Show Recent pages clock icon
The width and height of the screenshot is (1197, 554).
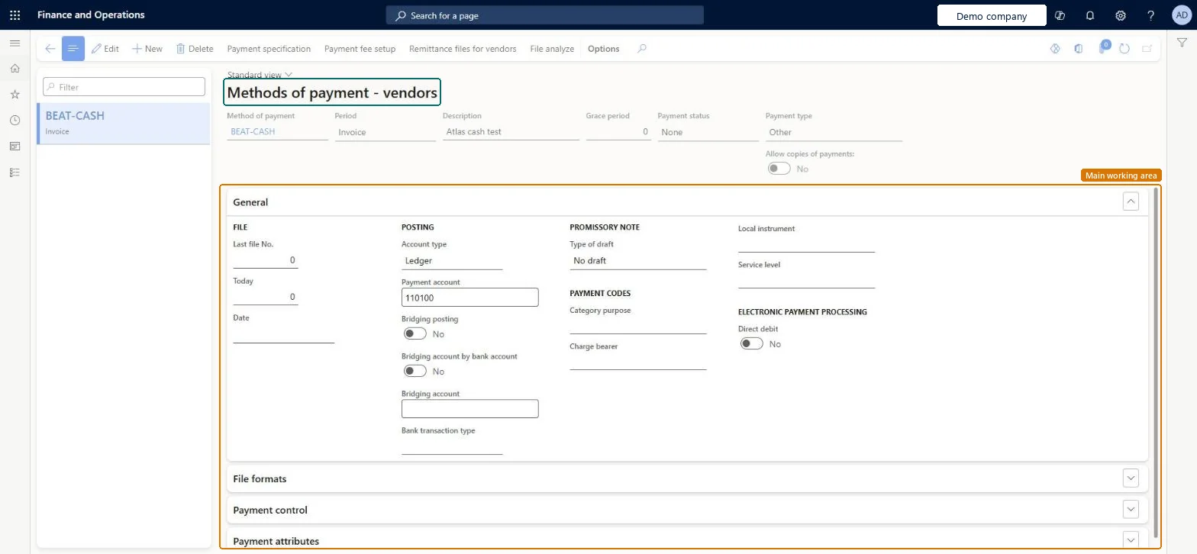pyautogui.click(x=15, y=121)
